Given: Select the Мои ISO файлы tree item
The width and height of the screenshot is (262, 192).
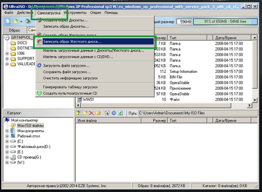Looking at the screenshot, I should click(x=30, y=125).
